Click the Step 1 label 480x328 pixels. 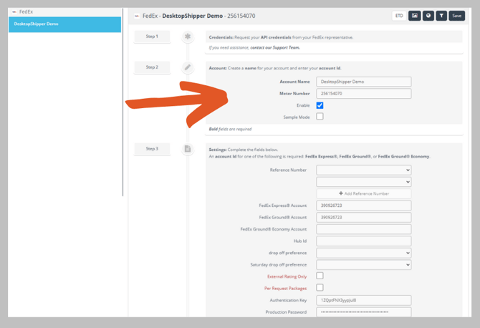point(152,37)
